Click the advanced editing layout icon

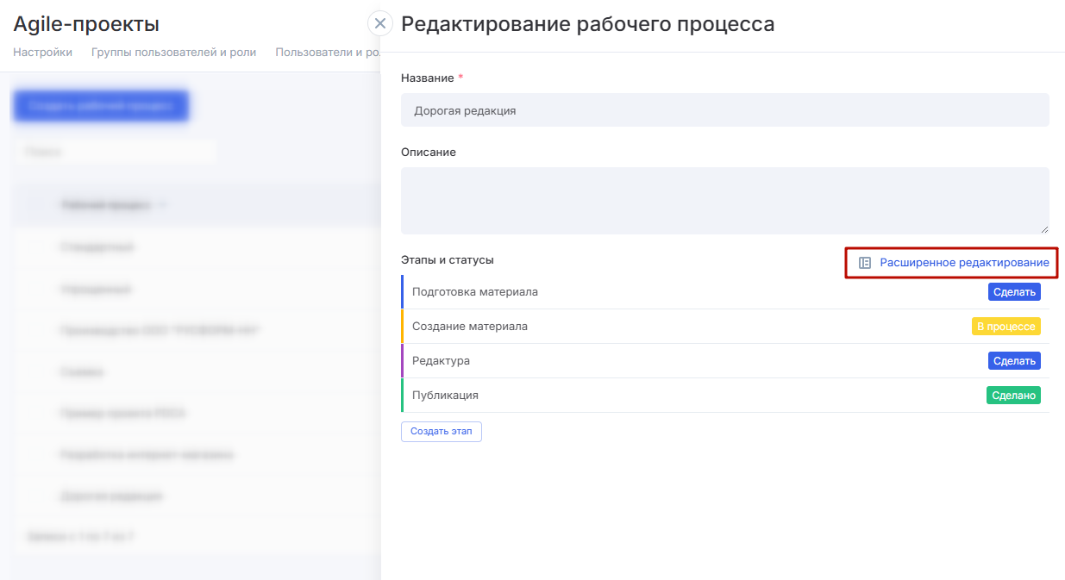point(865,263)
